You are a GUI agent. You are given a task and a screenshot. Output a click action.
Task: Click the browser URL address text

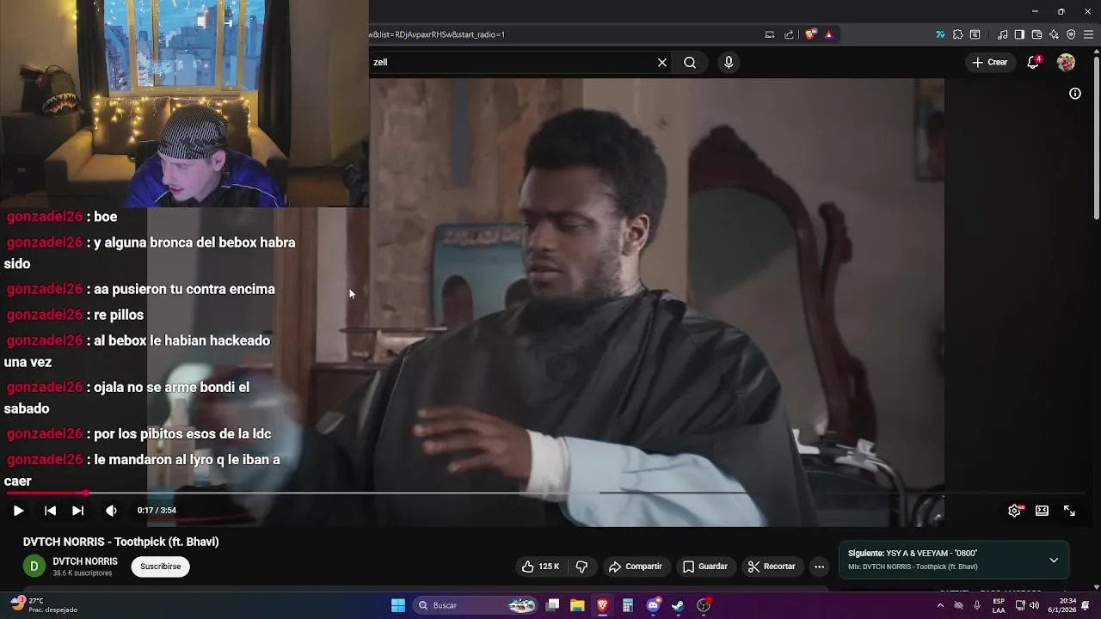(437, 34)
